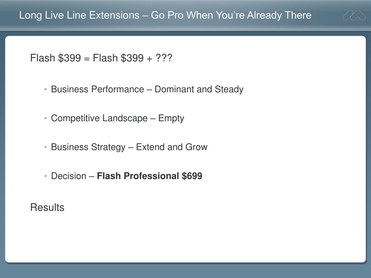The image size is (371, 278).
Task: Click 'Extend and Grow' phrase
Action: (172, 147)
